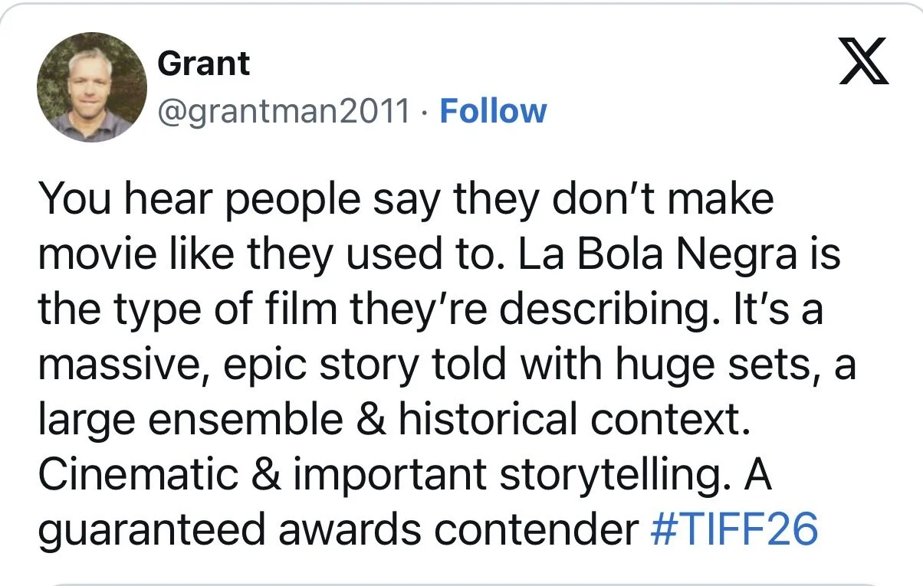Screen dimensions: 923x586
Task: Click the phrase large ensemble
Action: pyautogui.click(x=192, y=420)
